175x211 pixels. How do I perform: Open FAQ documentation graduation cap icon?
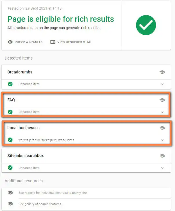tap(162, 100)
